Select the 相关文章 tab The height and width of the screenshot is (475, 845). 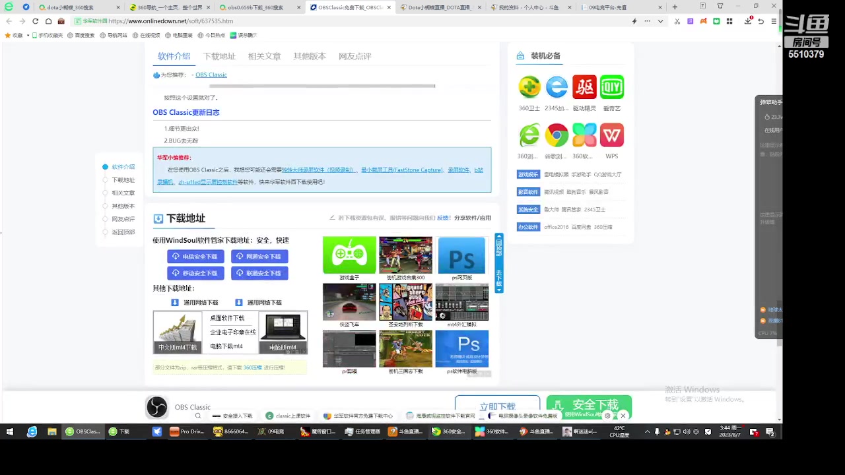(264, 56)
